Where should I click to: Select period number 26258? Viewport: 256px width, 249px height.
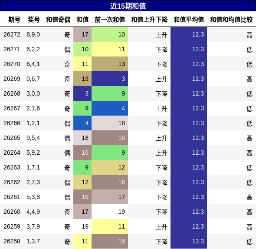(x=12, y=241)
